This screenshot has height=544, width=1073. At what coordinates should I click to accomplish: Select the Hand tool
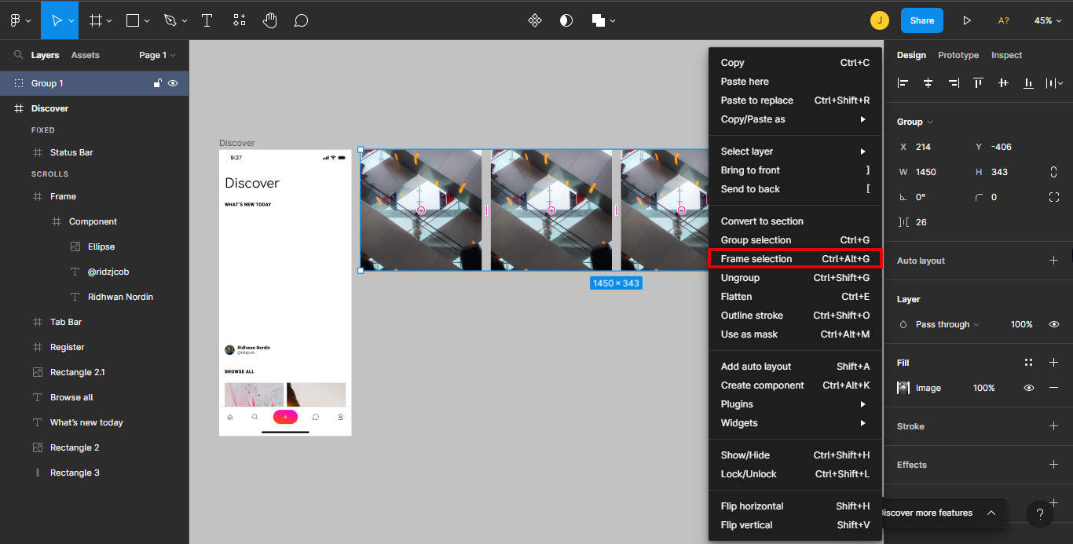[269, 20]
